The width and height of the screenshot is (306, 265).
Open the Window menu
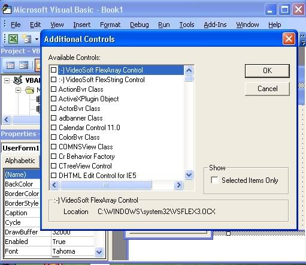pyautogui.click(x=247, y=25)
